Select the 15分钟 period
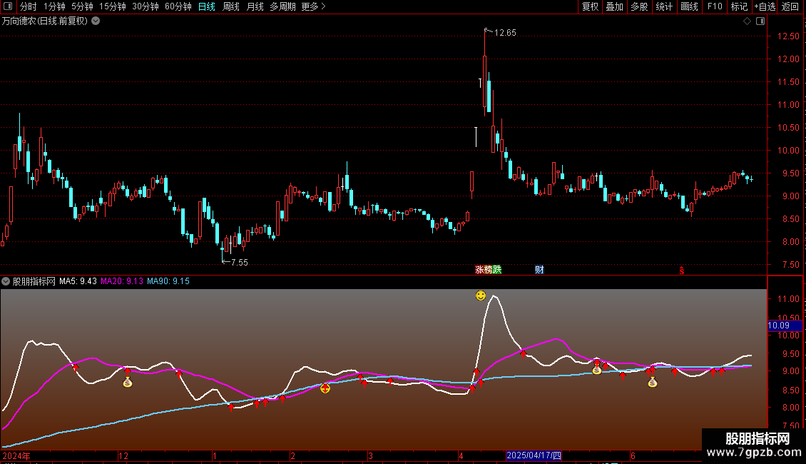The height and width of the screenshot is (464, 806). tap(112, 6)
